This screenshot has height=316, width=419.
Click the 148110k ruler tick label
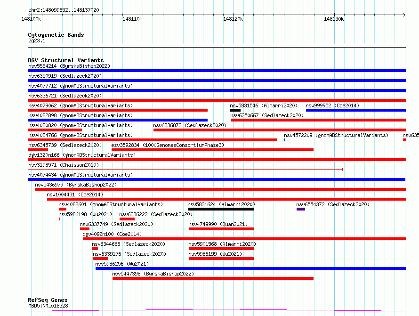pyautogui.click(x=132, y=19)
